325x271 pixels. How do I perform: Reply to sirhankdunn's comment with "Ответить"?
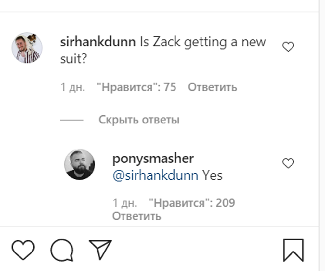(213, 87)
